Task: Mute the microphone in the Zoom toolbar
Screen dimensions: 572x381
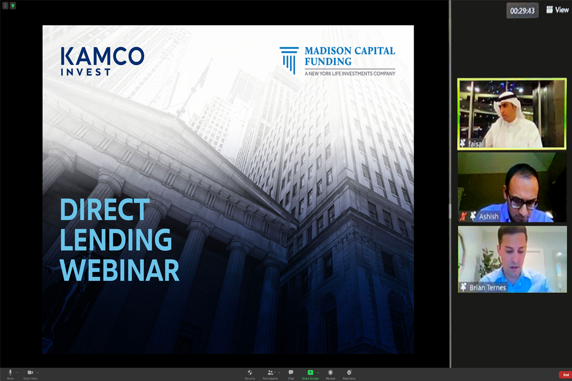Action: click(10, 374)
